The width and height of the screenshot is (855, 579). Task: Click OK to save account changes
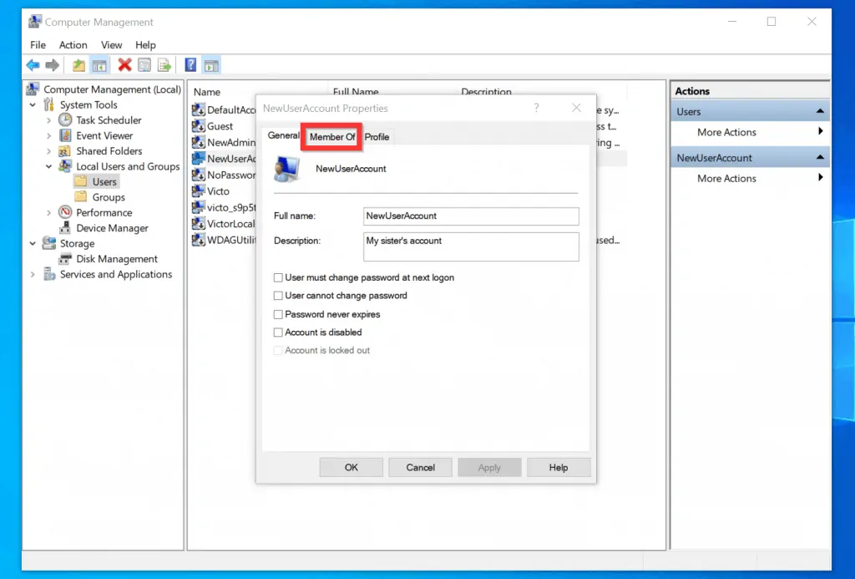coord(351,467)
